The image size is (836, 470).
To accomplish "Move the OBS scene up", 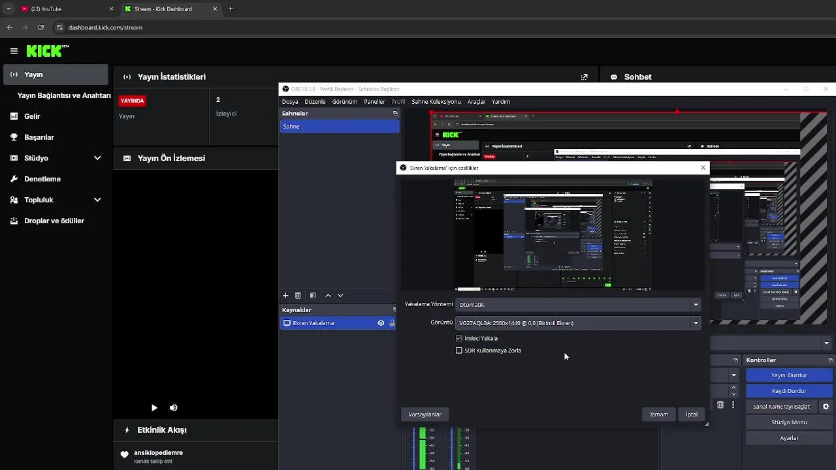I will [328, 296].
